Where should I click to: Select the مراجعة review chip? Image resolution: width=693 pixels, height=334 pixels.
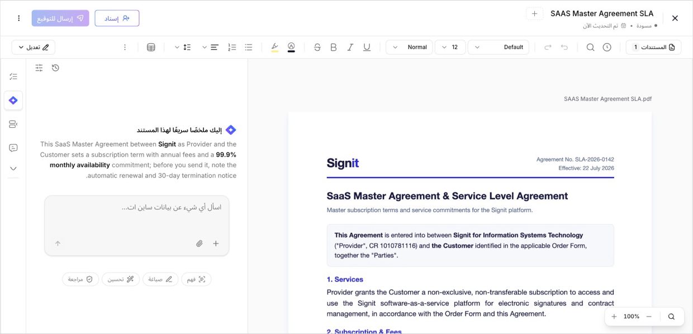click(80, 279)
